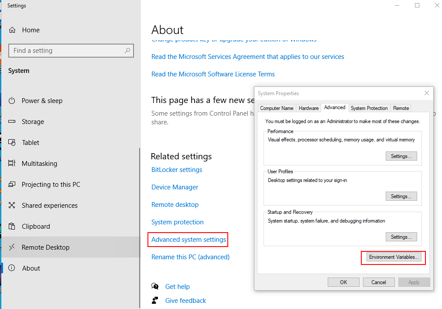Click the Home icon in Settings
The height and width of the screenshot is (309, 442).
(12, 30)
